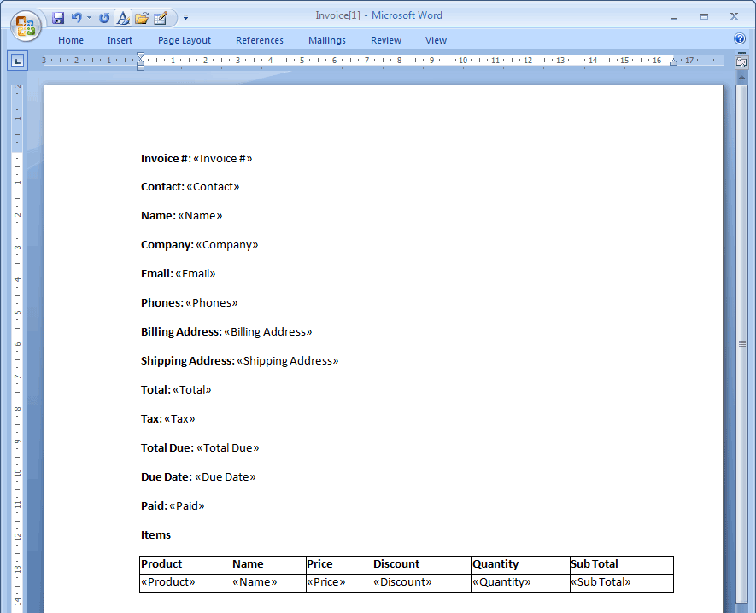Viewport: 756px width, 613px height.
Task: Expand the Customize Quick Access Toolbar dropdown
Action: pyautogui.click(x=185, y=18)
